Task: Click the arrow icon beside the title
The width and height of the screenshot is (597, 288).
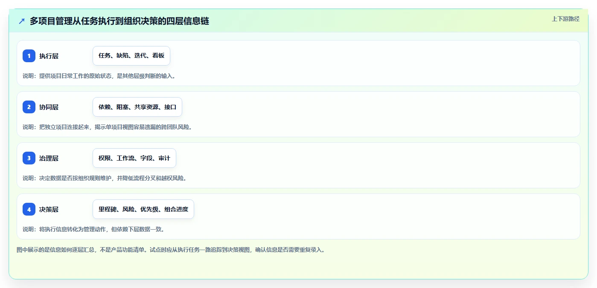Action: [22, 21]
